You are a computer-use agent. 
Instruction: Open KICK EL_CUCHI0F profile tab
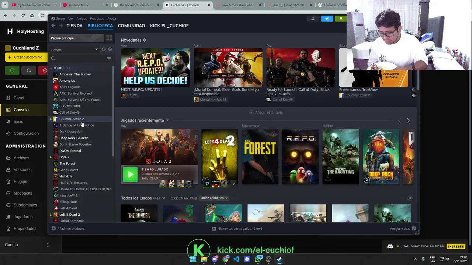click(169, 26)
